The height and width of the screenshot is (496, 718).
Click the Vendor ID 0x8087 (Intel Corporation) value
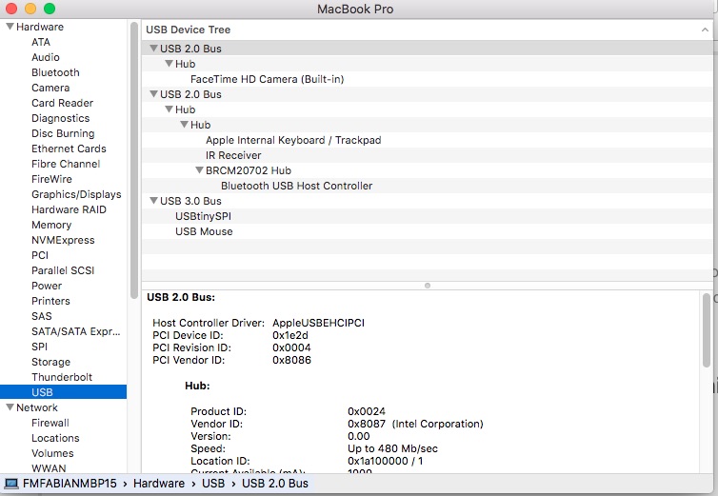coord(415,424)
